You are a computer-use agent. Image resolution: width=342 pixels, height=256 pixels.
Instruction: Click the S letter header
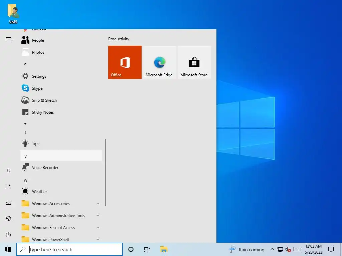(x=61, y=65)
